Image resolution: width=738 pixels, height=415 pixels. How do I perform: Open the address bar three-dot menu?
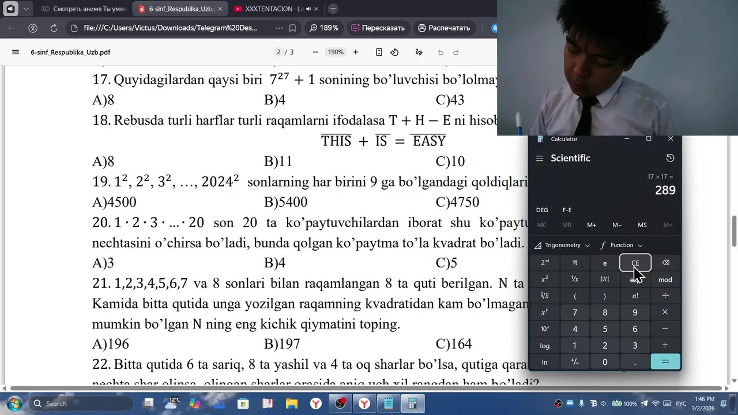pos(279,28)
